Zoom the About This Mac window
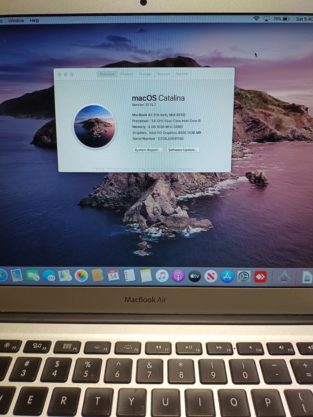313x417 pixels. coord(72,74)
